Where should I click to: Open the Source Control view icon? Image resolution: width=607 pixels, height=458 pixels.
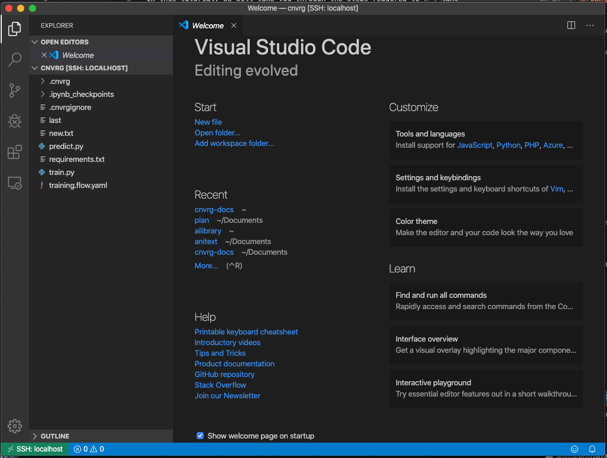(15, 90)
